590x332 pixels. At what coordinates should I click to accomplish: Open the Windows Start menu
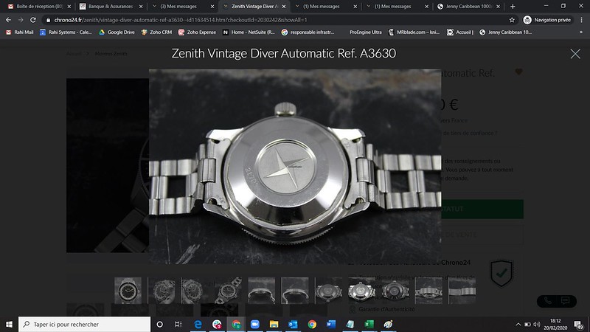pyautogui.click(x=9, y=324)
